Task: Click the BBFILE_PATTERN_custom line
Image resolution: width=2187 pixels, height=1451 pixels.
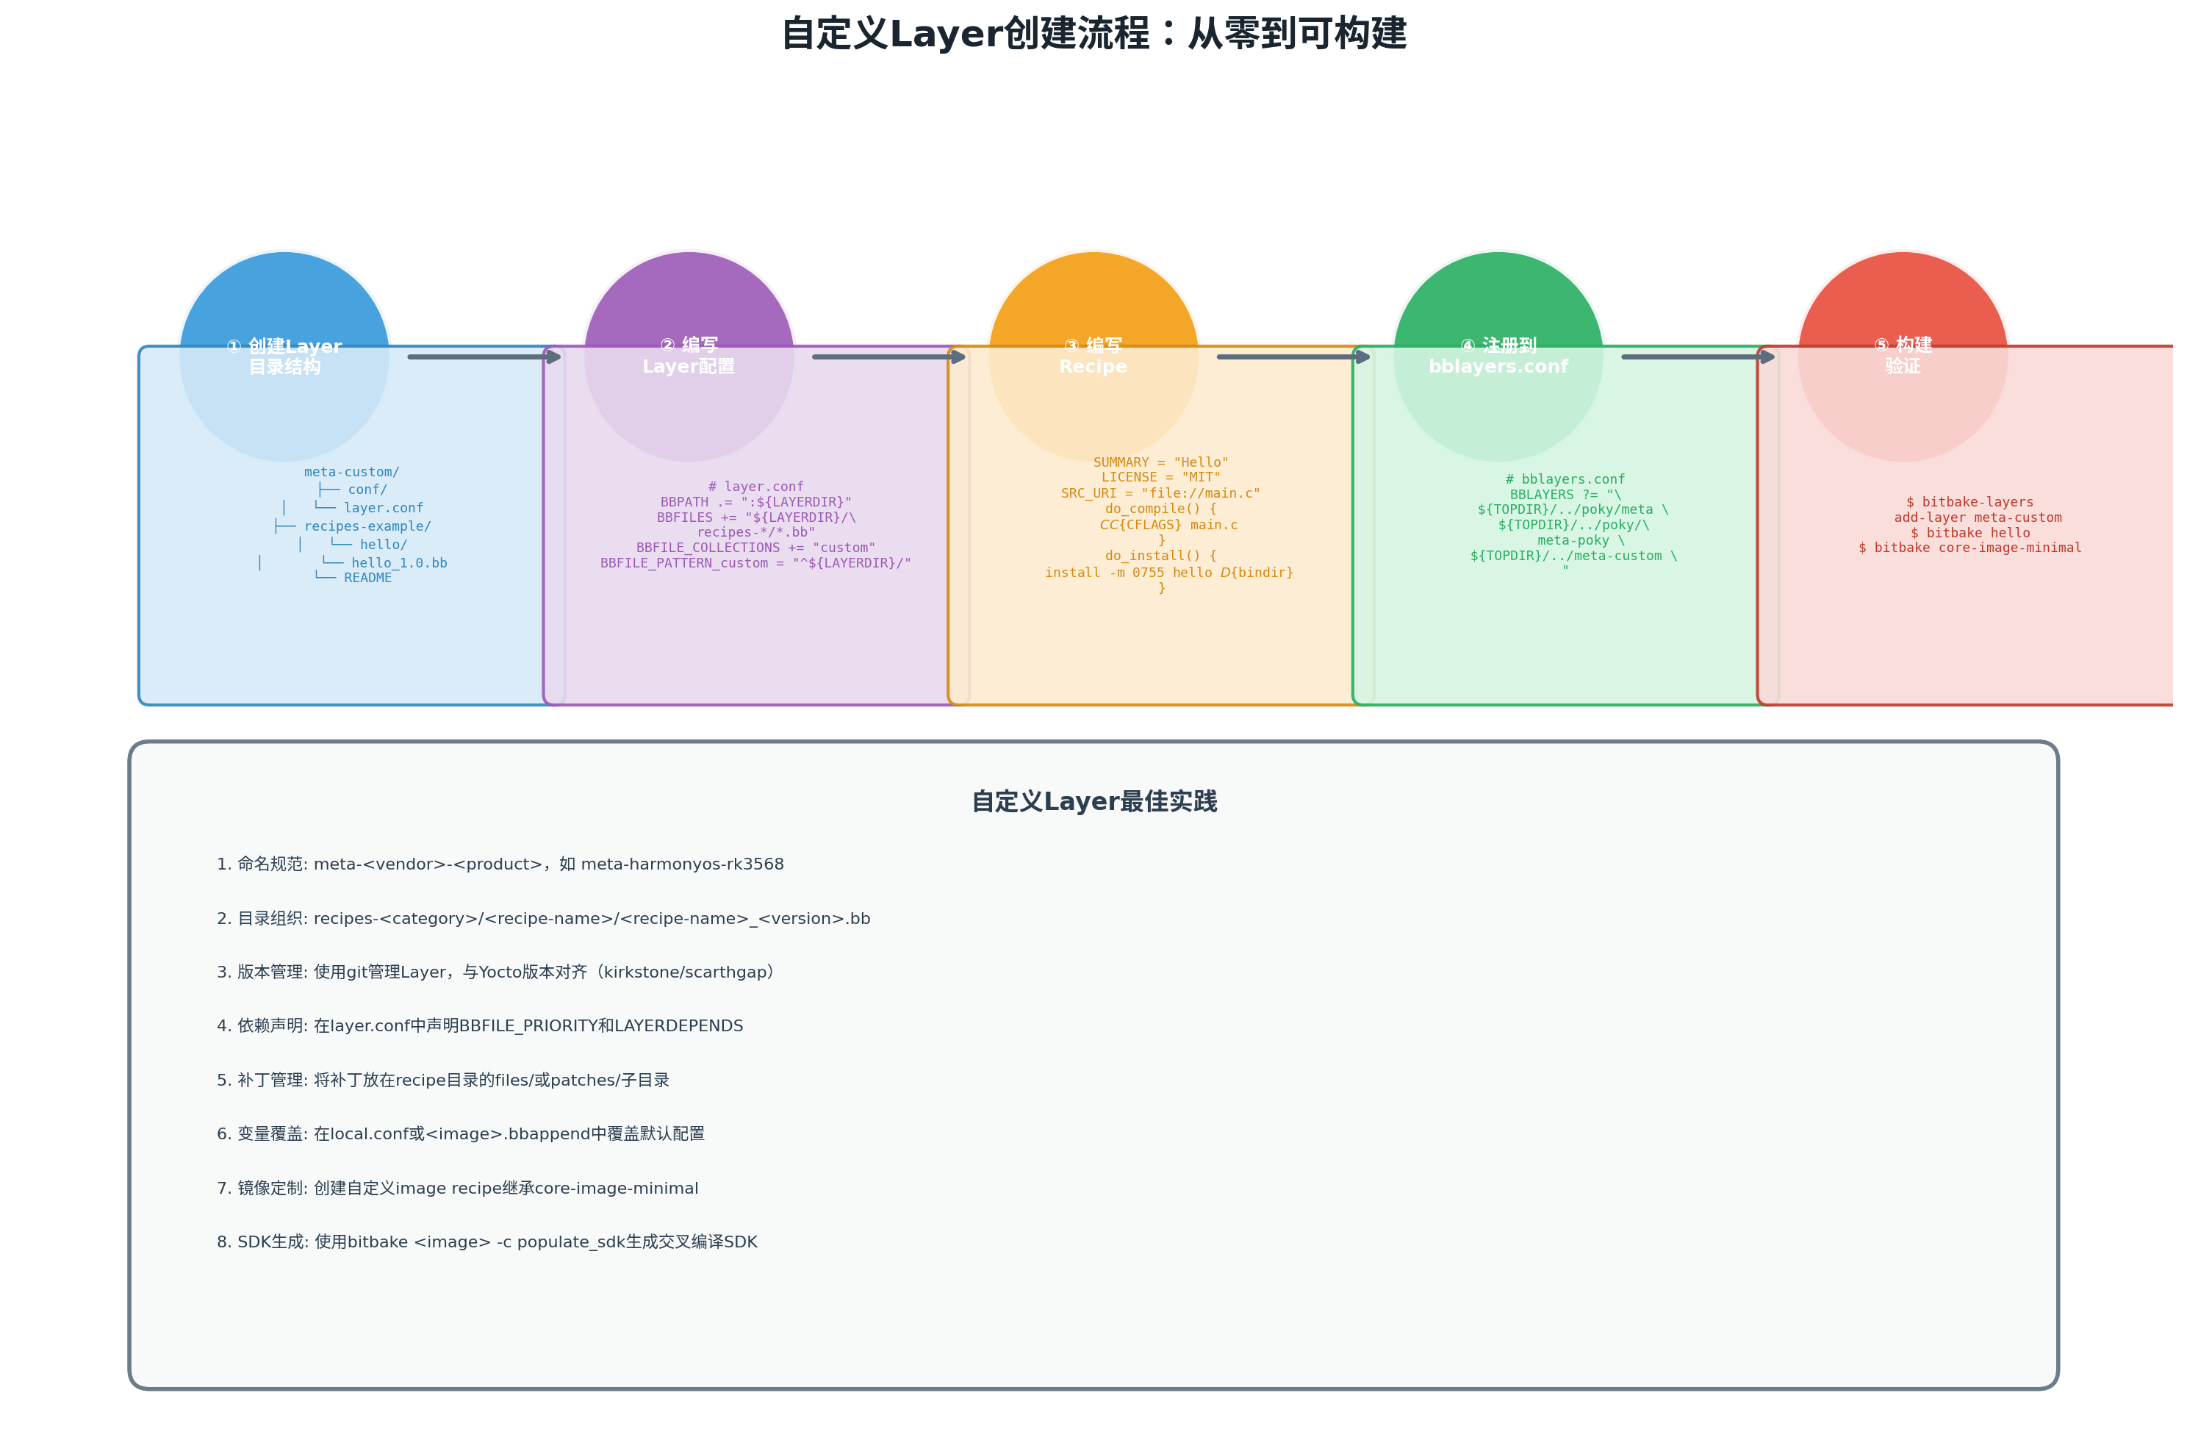Action: 756,562
